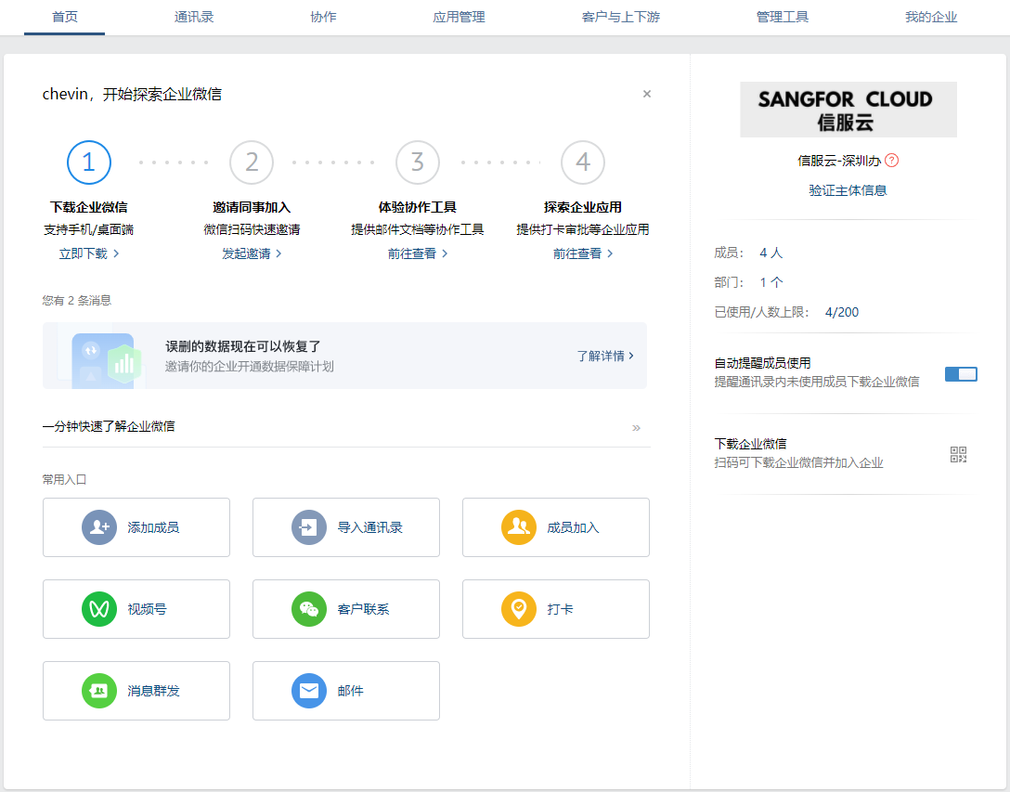Click the red question mark help icon
Viewport: 1010px width, 792px height.
point(891,161)
